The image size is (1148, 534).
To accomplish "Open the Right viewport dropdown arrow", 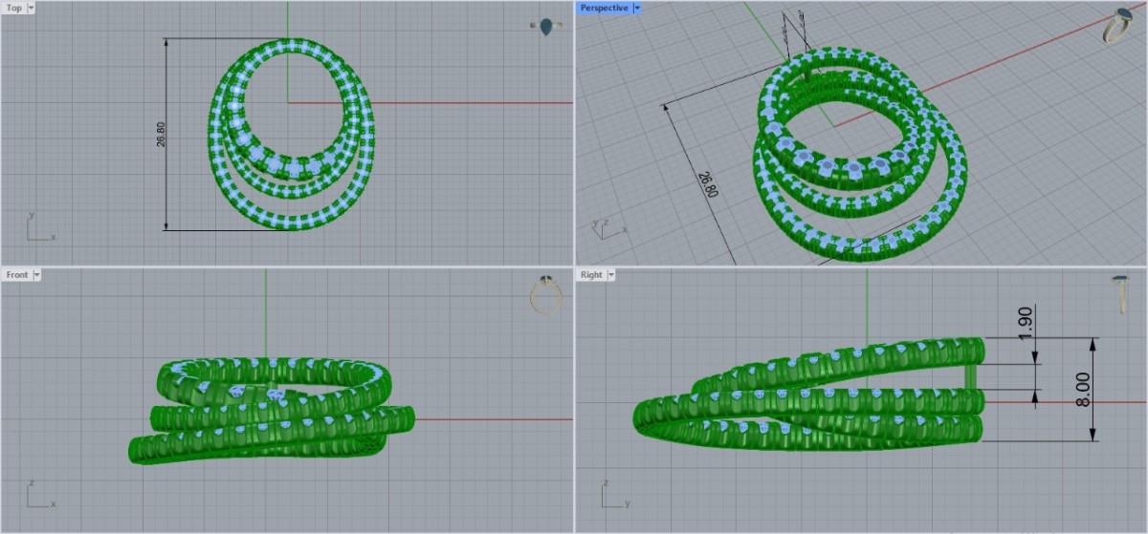I will point(611,275).
